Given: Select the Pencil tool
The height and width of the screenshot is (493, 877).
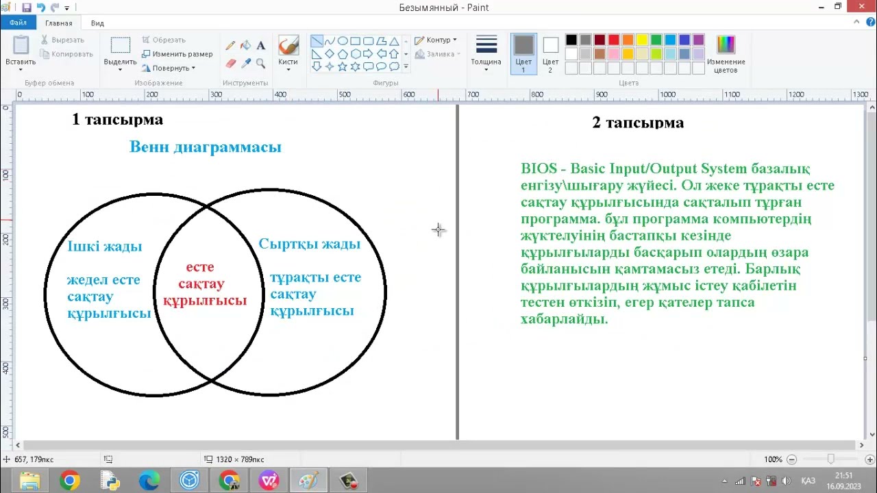Looking at the screenshot, I should (x=230, y=46).
